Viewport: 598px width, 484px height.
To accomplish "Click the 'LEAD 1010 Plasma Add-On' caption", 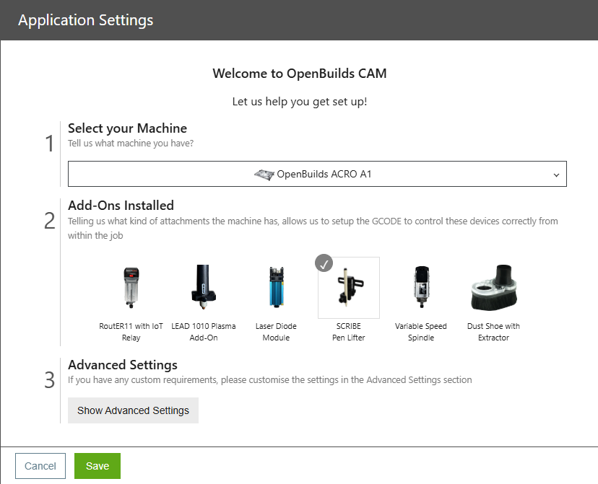I will click(x=203, y=332).
